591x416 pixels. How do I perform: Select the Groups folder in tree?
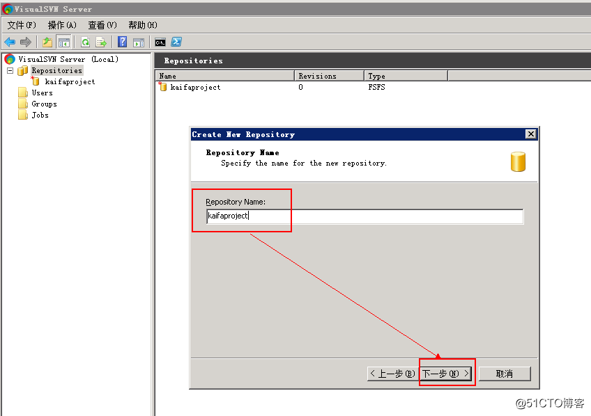pos(44,104)
